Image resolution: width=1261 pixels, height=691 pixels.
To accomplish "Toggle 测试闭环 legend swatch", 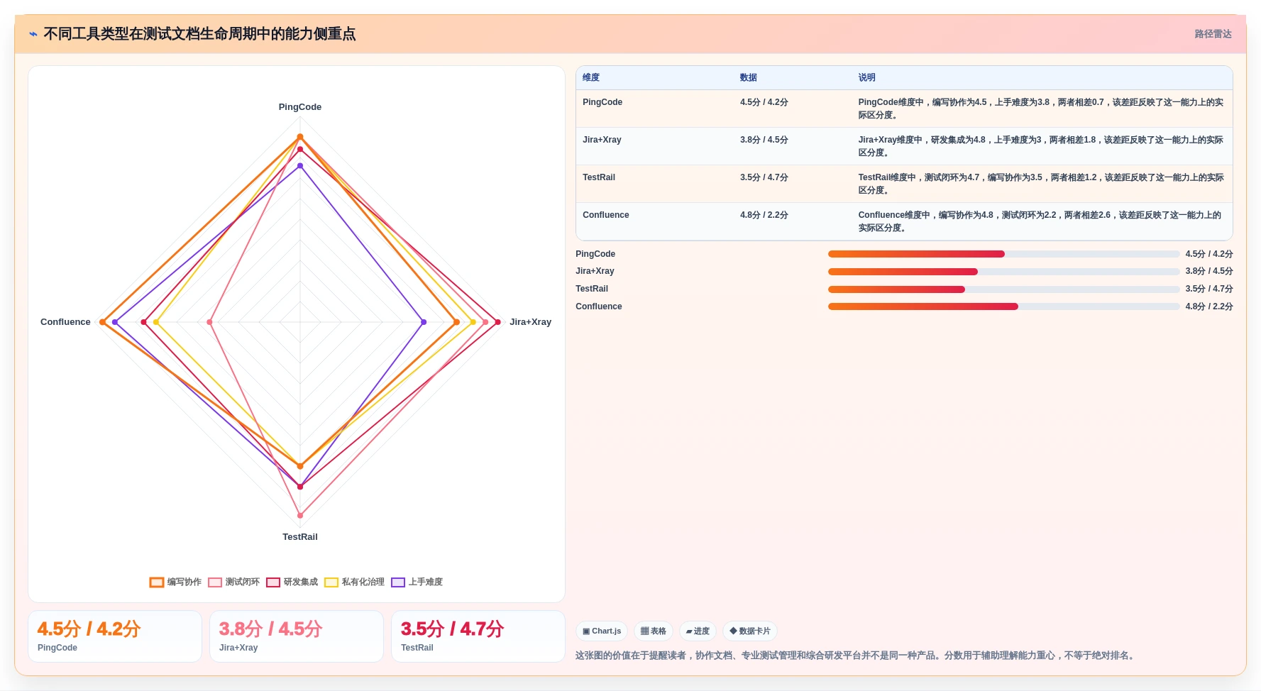I will pos(215,582).
